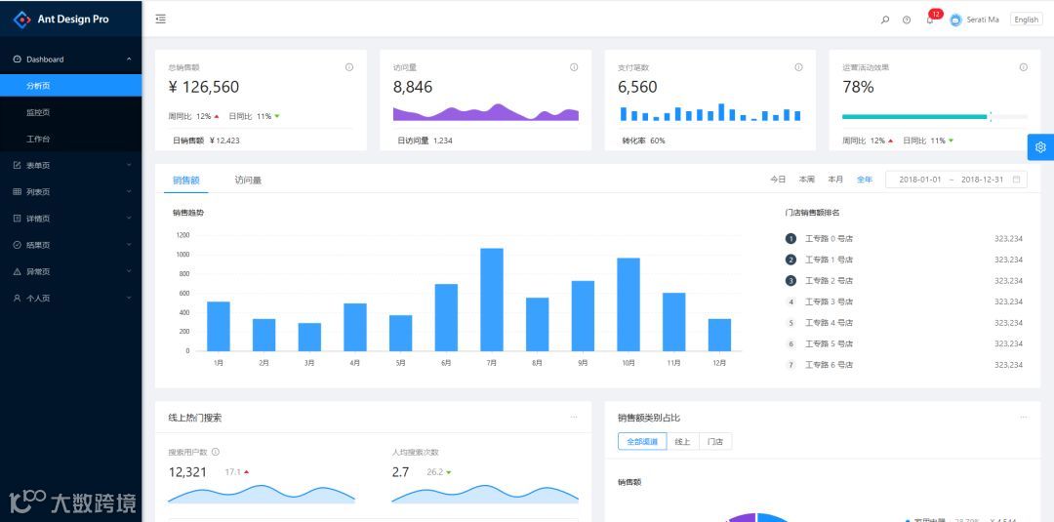Click the 表单页 form icon

(x=18, y=165)
